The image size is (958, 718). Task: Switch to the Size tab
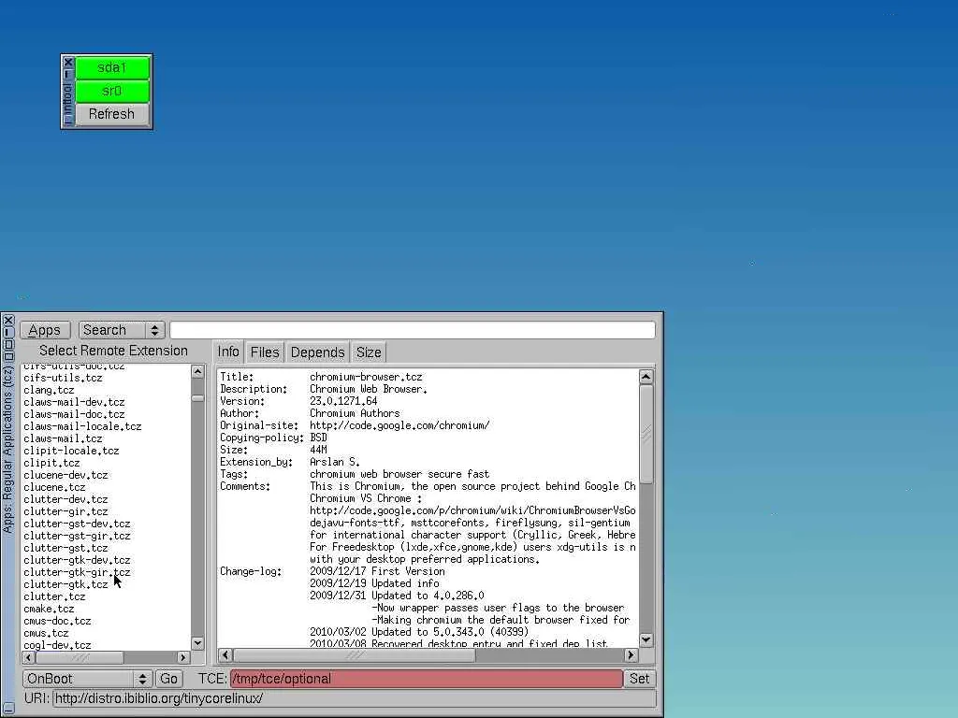369,352
